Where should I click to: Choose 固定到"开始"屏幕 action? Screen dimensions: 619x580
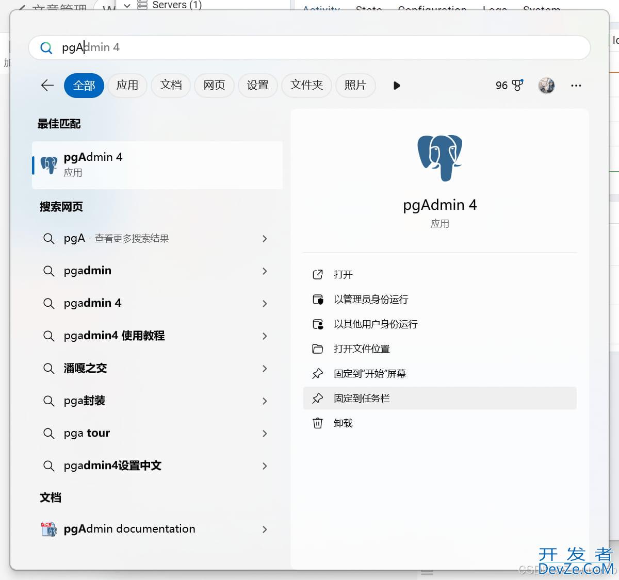tap(439, 373)
